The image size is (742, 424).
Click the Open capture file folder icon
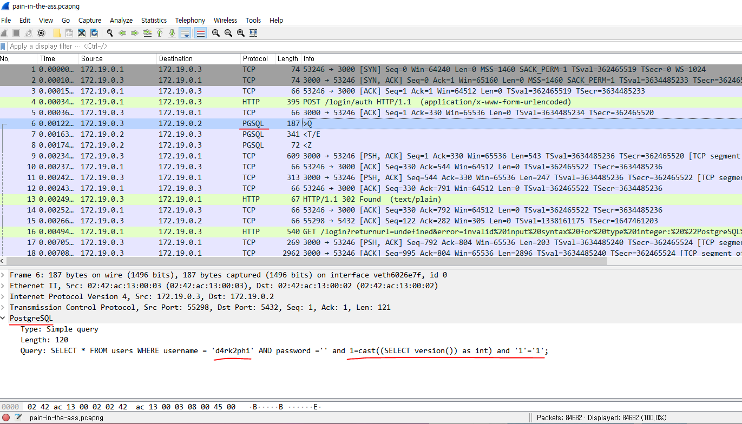(57, 33)
